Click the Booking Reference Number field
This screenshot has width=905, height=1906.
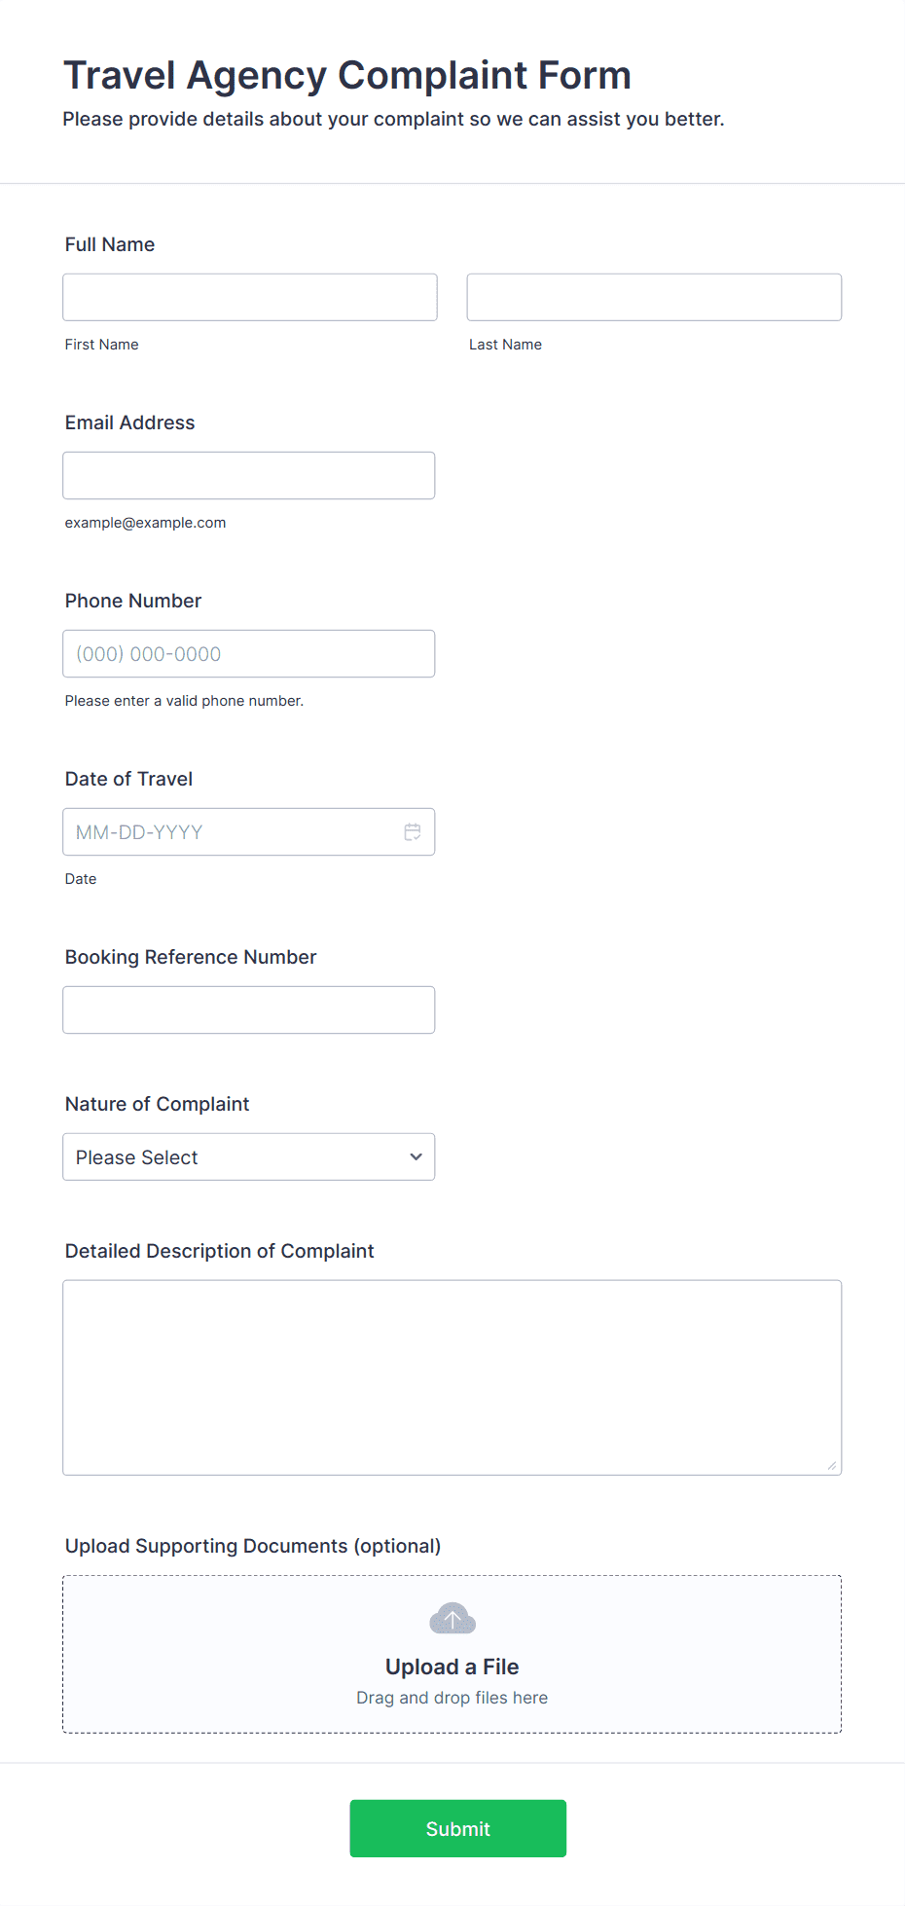coord(249,1010)
